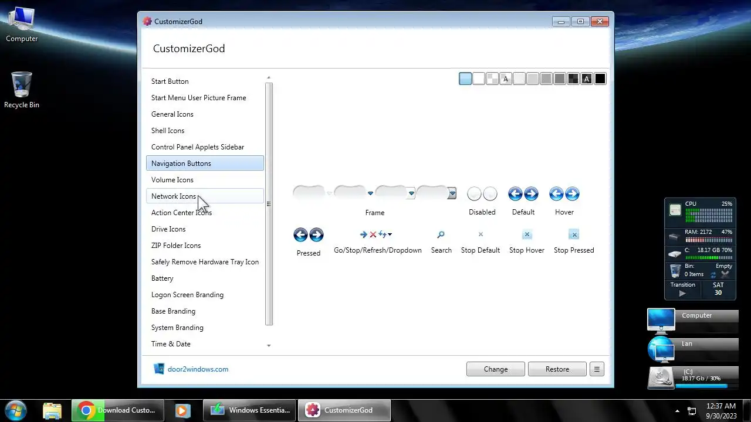The height and width of the screenshot is (422, 751).
Task: Show hidden system tray icons
Action: pos(678,411)
